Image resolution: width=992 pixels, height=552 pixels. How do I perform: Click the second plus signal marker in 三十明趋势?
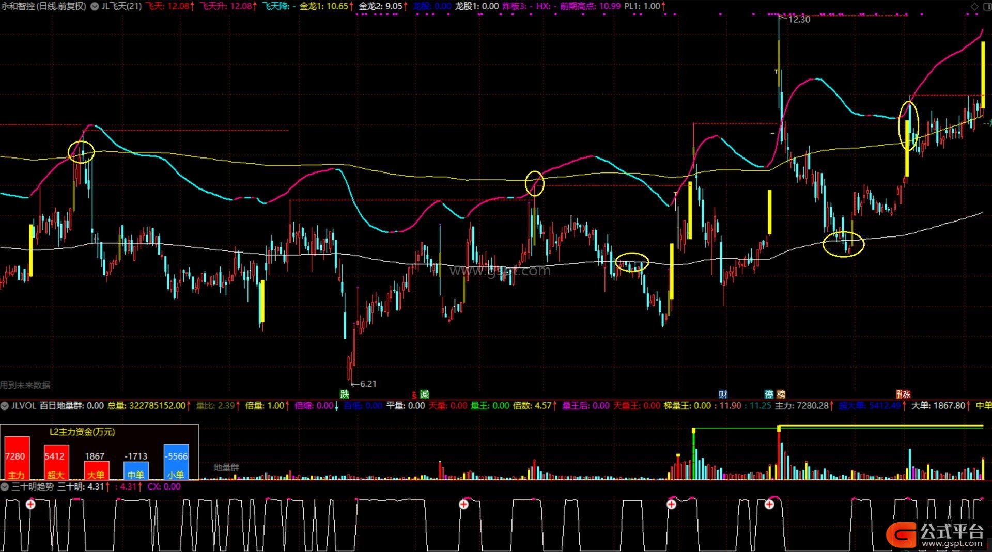point(464,504)
